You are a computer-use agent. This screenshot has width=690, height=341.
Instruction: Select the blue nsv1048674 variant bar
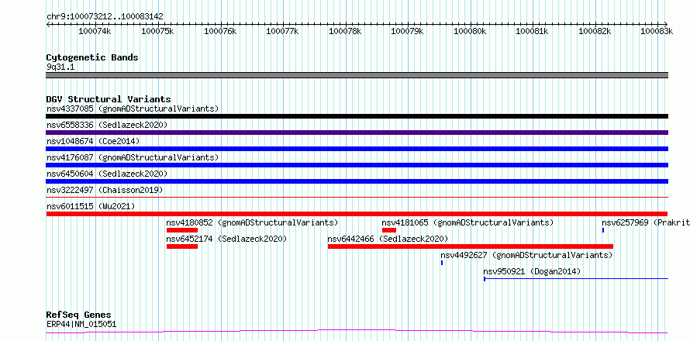357,149
